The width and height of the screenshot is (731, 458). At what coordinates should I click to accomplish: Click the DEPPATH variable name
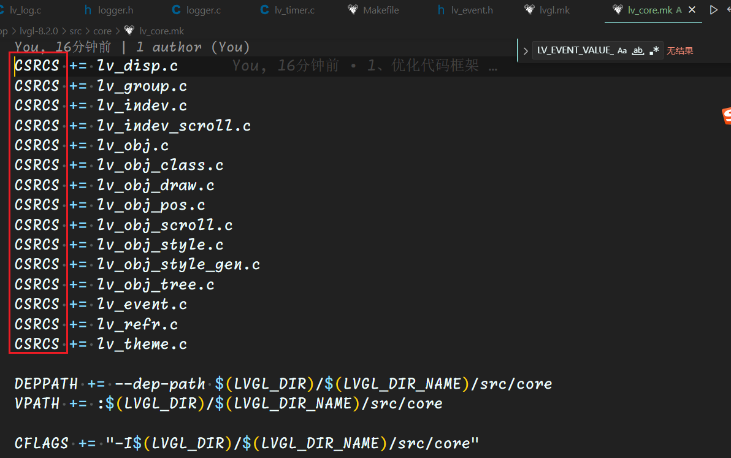[46, 384]
